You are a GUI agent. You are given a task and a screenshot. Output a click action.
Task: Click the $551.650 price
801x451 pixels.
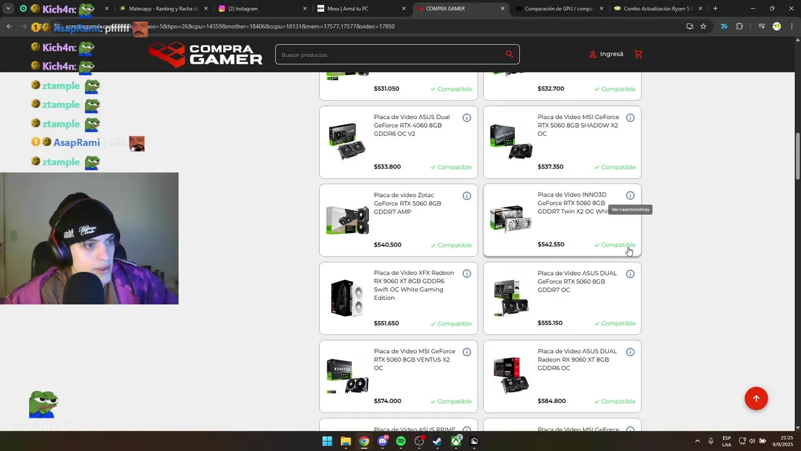click(x=386, y=323)
